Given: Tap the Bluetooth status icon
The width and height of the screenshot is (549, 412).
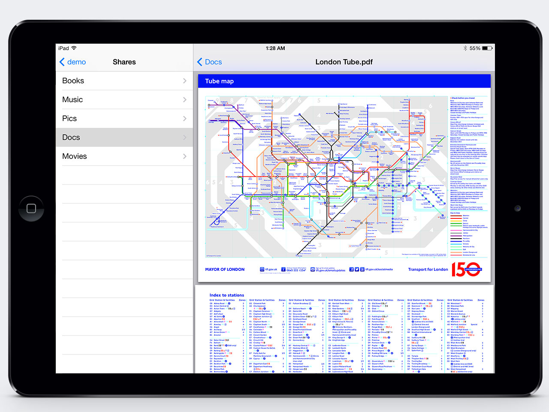Looking at the screenshot, I should tap(465, 48).
